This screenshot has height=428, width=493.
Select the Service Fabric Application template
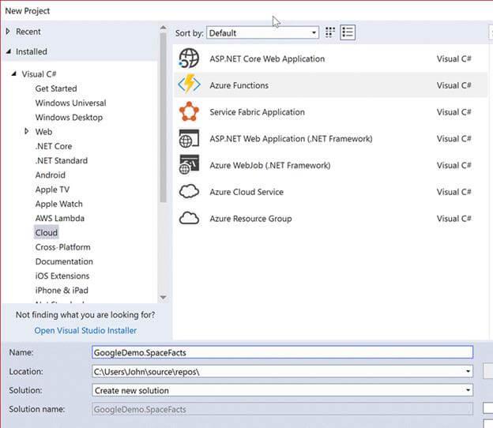[x=330, y=111]
